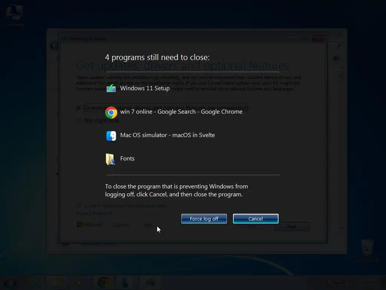The width and height of the screenshot is (386, 290).
Task: Click the Force log off button
Action: pos(204,219)
